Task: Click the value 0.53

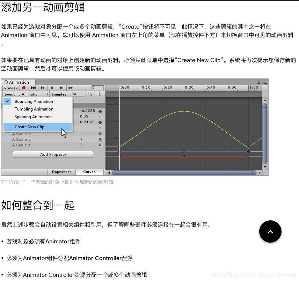Action: 84,116
